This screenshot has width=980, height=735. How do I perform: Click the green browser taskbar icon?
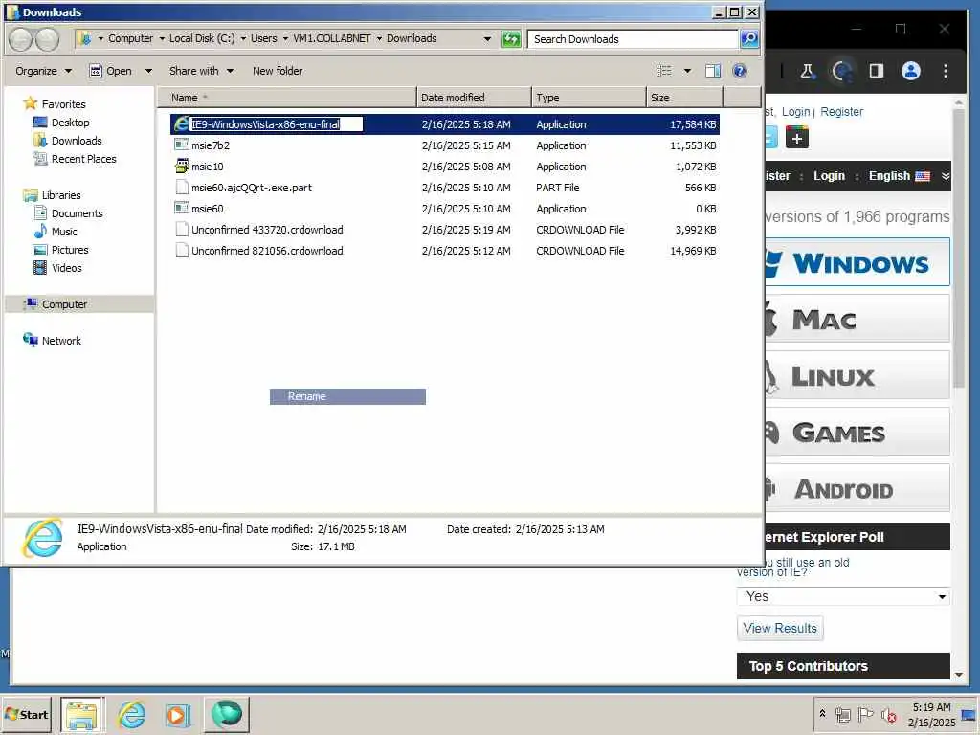coord(226,714)
